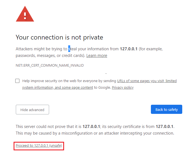
Task: Click bold 127.0.0.1 in the attackers sentence
Action: [129, 49]
